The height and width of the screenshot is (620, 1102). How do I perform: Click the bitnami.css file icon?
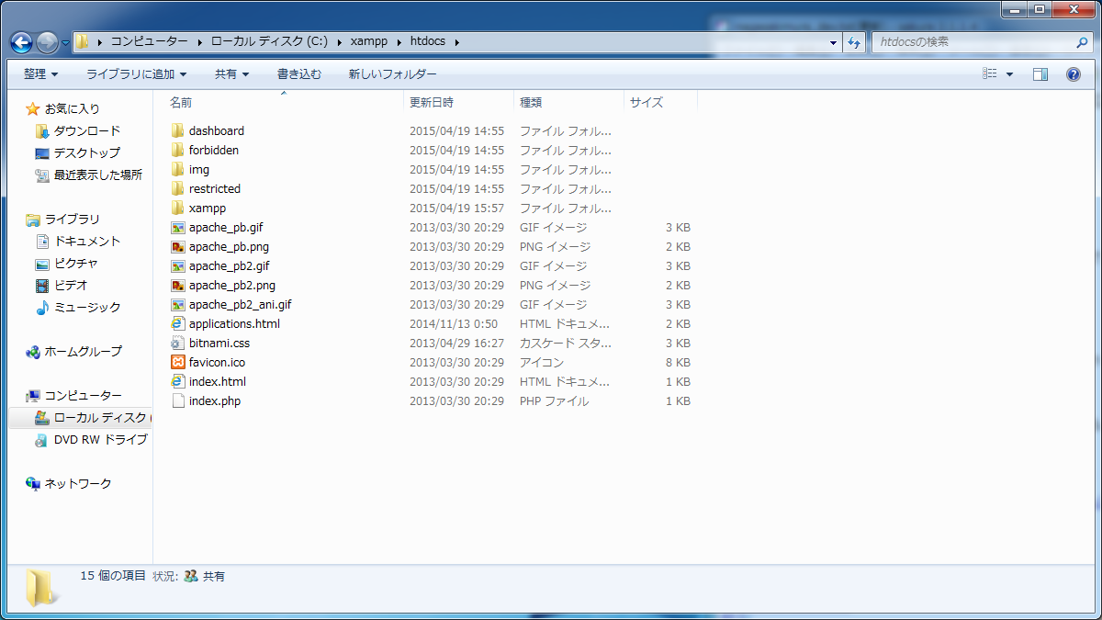point(178,344)
